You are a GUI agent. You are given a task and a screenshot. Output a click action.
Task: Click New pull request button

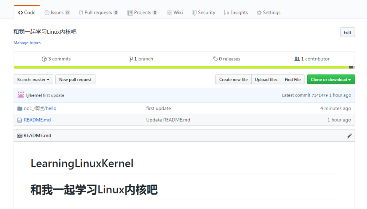tap(75, 80)
